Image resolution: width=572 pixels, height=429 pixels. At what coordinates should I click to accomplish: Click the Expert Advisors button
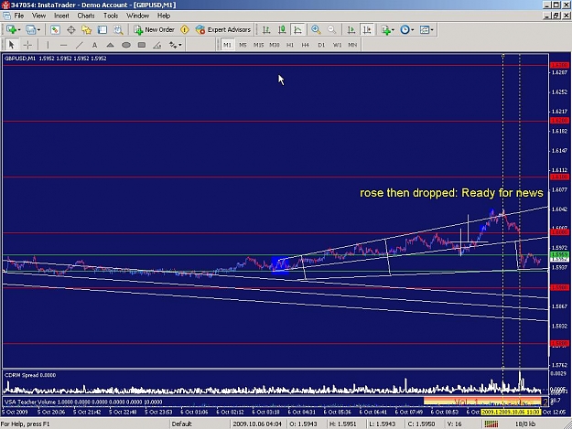point(223,29)
